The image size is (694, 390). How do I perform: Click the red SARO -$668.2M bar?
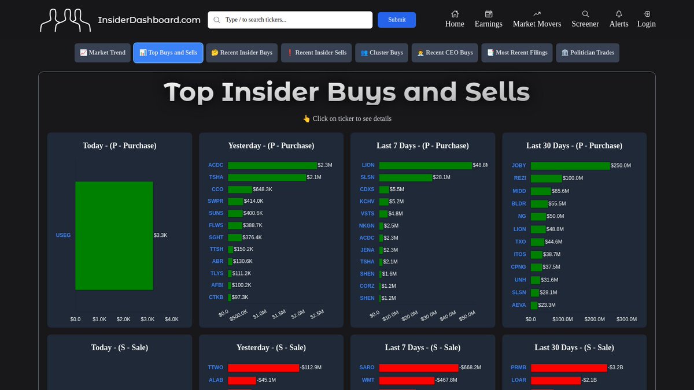419,367
